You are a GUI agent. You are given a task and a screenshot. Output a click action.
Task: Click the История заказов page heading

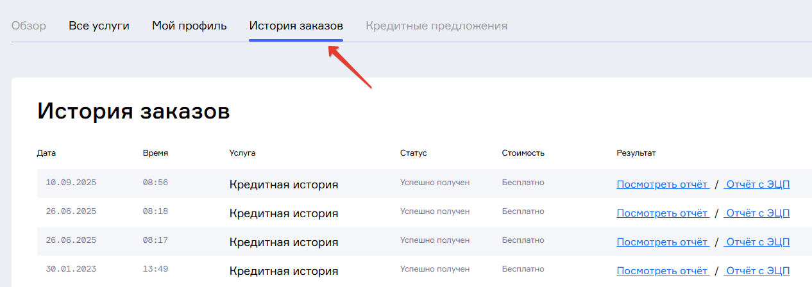(x=133, y=111)
